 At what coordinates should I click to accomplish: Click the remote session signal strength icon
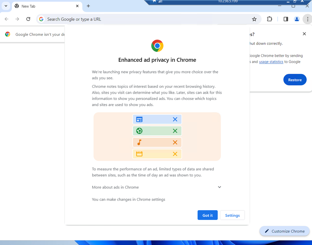[x=160, y=1]
